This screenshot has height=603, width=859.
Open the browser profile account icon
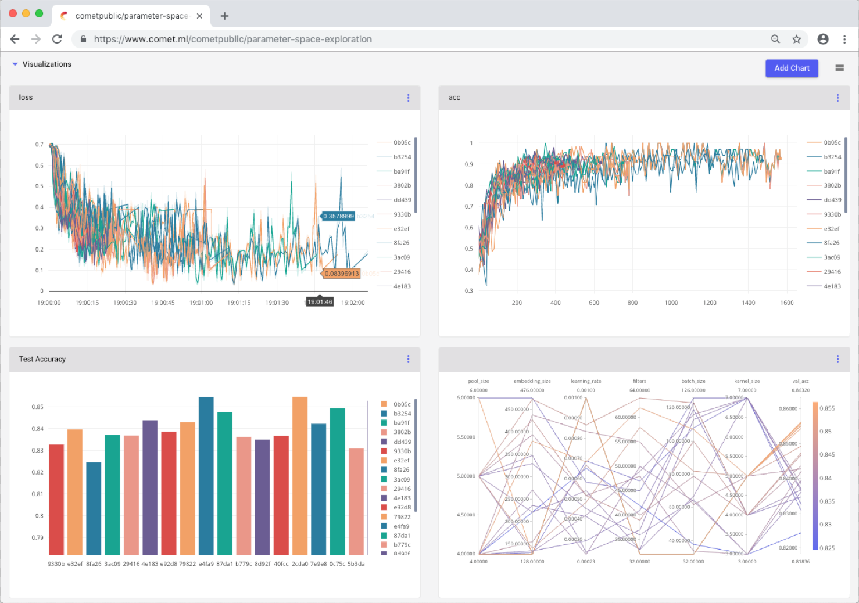pos(823,39)
